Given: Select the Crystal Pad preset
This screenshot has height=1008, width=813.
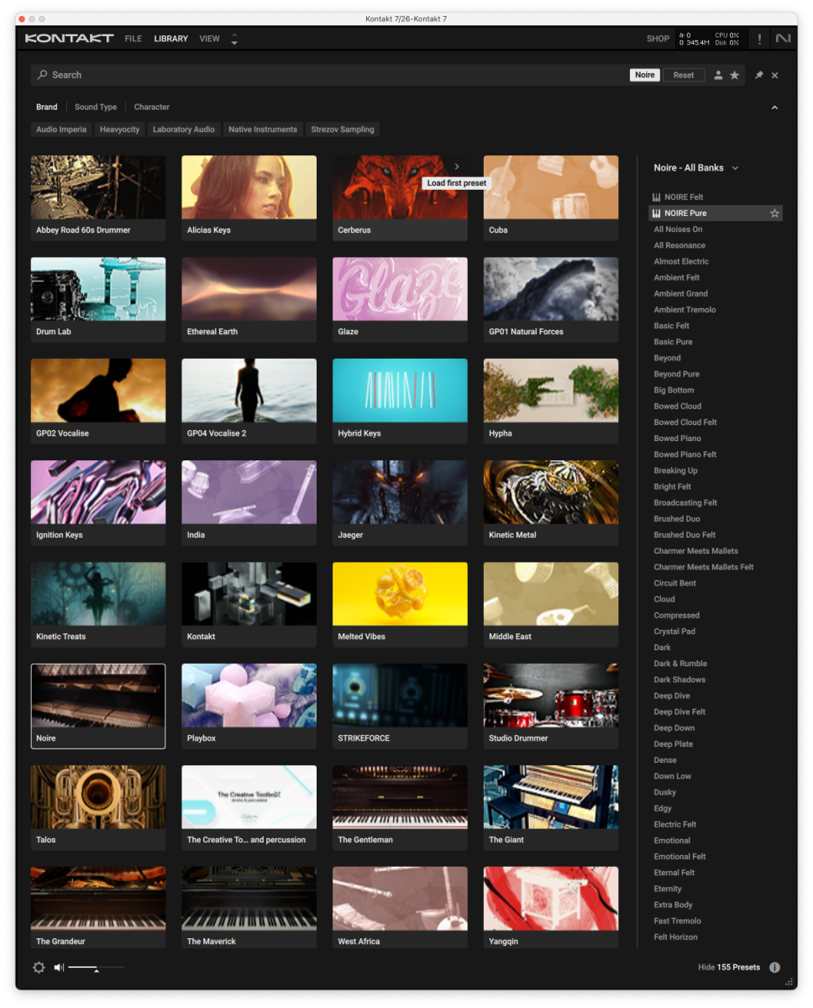Looking at the screenshot, I should 716,631.
